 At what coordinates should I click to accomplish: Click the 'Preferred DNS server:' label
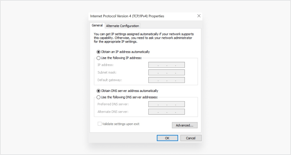click(113, 104)
